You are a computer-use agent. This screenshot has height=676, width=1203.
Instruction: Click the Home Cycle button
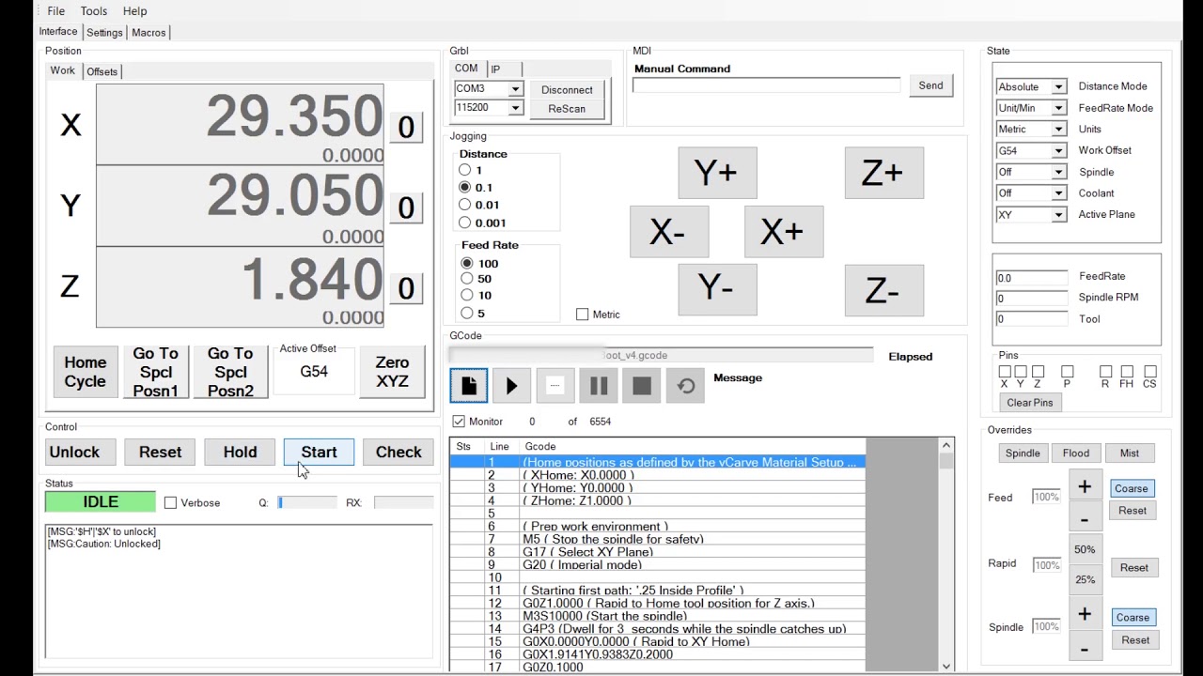point(85,372)
